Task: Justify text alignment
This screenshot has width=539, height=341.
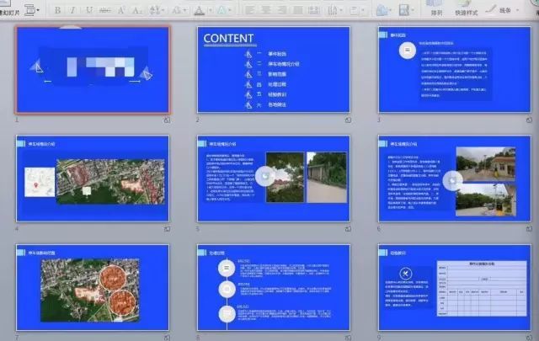Action: pyautogui.click(x=297, y=10)
